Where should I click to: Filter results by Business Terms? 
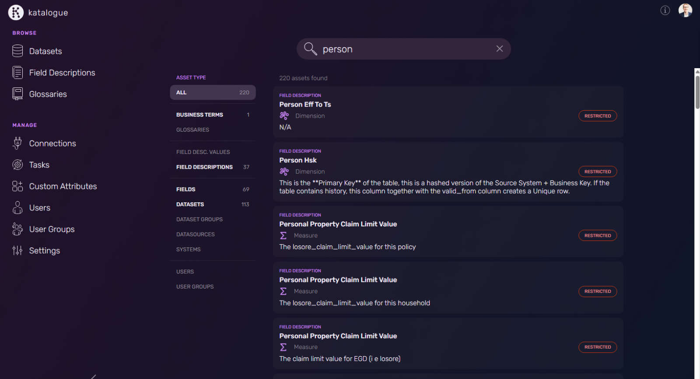point(199,115)
